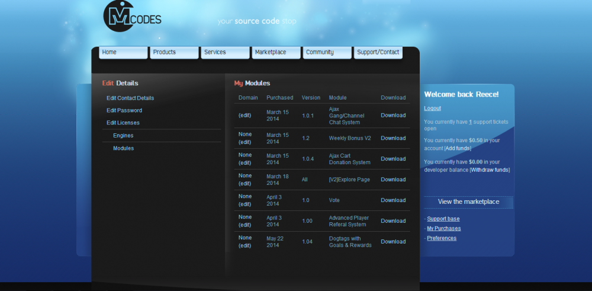
Task: Select Modules under Edit Licenses
Action: coord(123,148)
